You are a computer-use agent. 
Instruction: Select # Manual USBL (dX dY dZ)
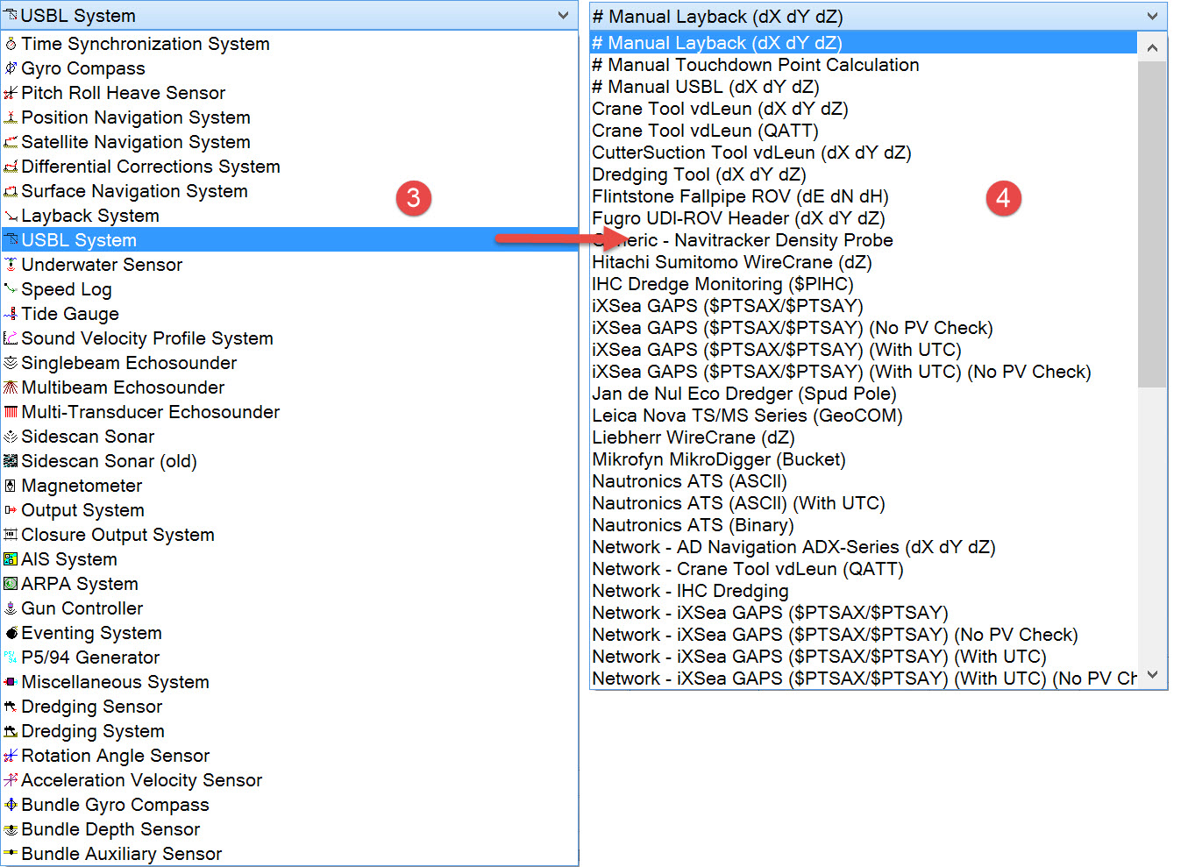864,87
